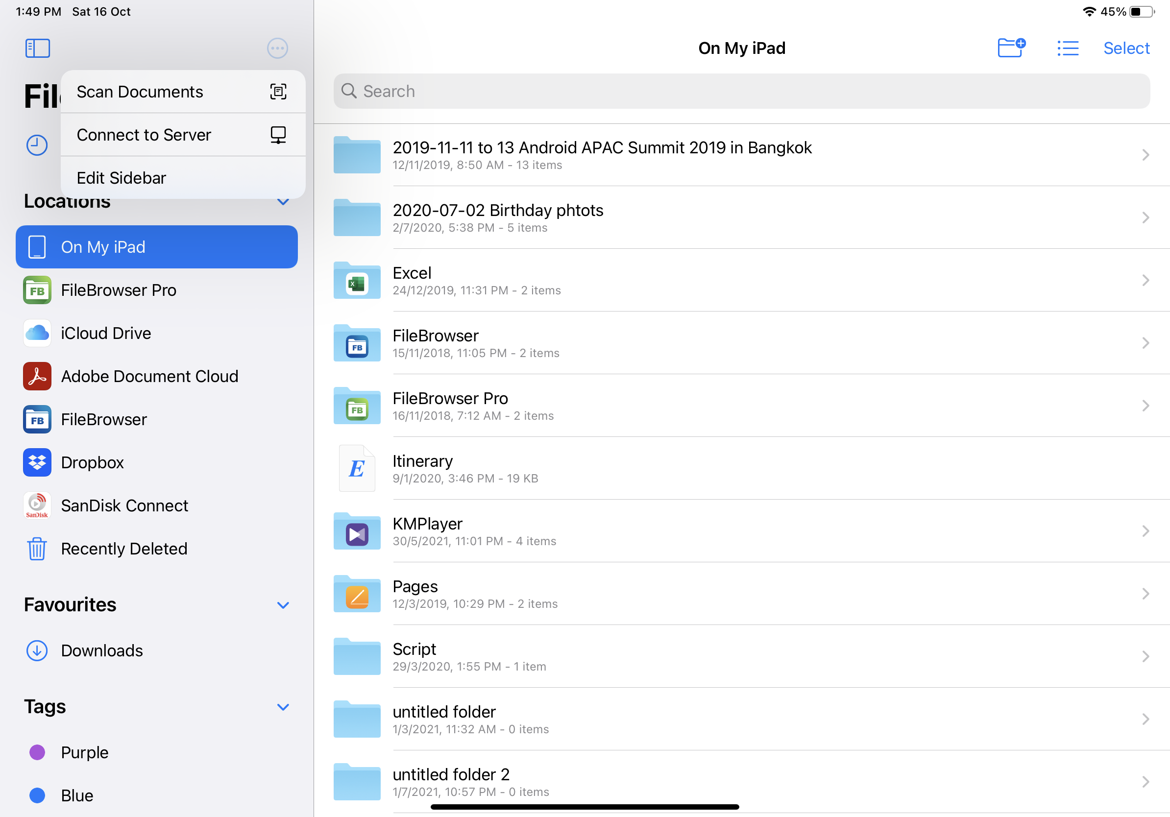Switch to list view icon

1068,48
